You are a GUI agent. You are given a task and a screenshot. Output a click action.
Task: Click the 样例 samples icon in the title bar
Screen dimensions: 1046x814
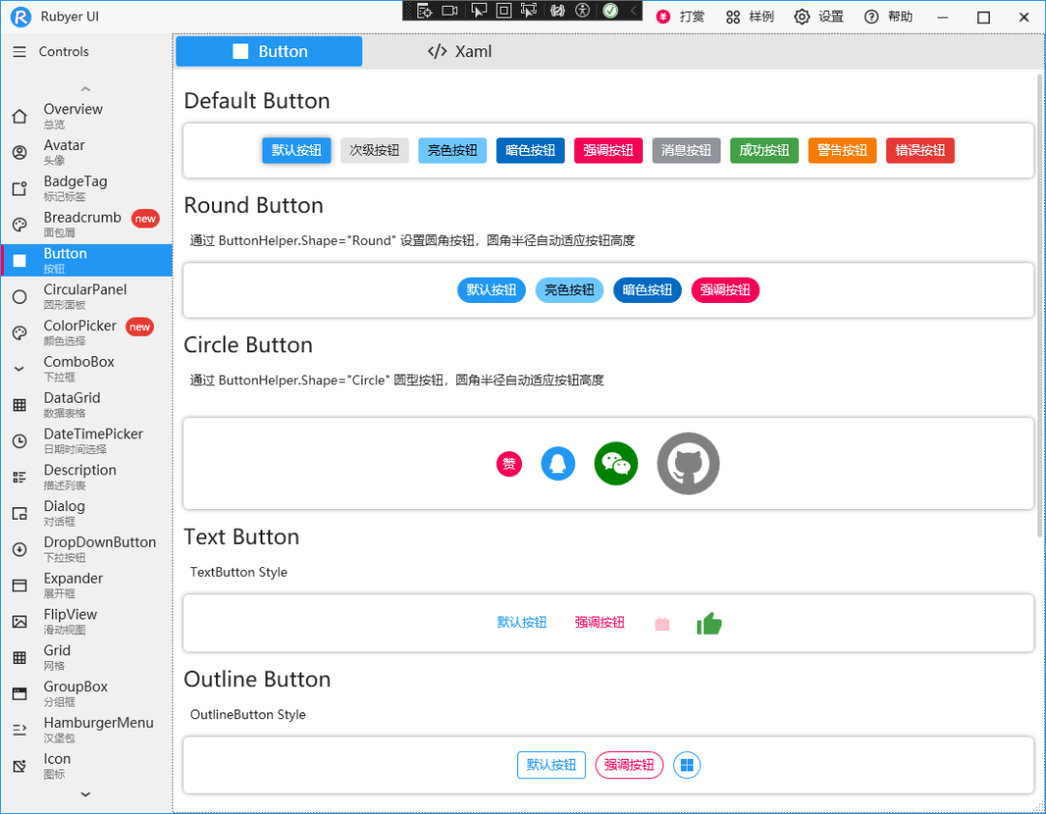point(735,16)
